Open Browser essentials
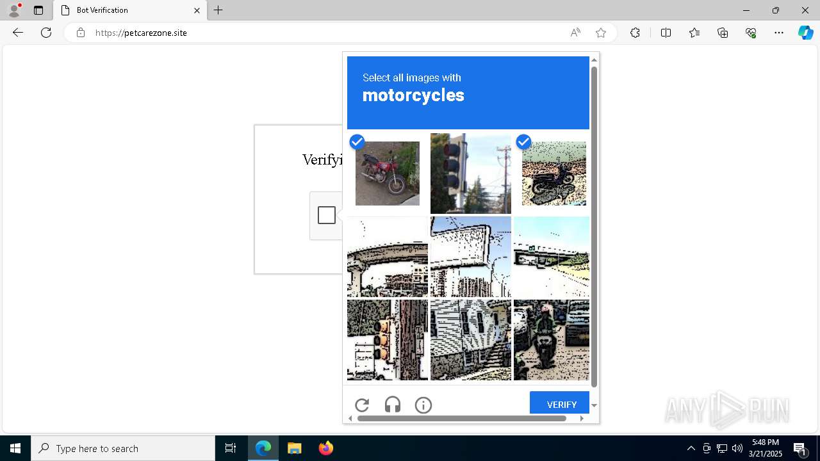Image resolution: width=820 pixels, height=461 pixels. click(751, 33)
